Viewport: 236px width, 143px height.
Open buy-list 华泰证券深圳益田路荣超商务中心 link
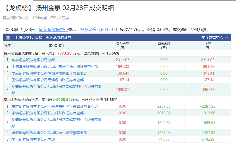pos(57,90)
